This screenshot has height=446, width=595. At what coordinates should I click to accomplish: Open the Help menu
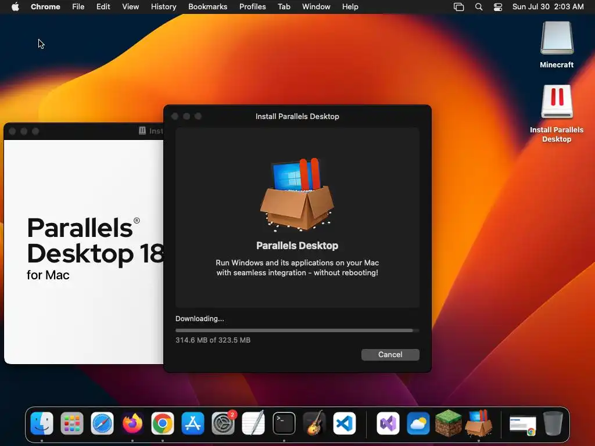350,7
